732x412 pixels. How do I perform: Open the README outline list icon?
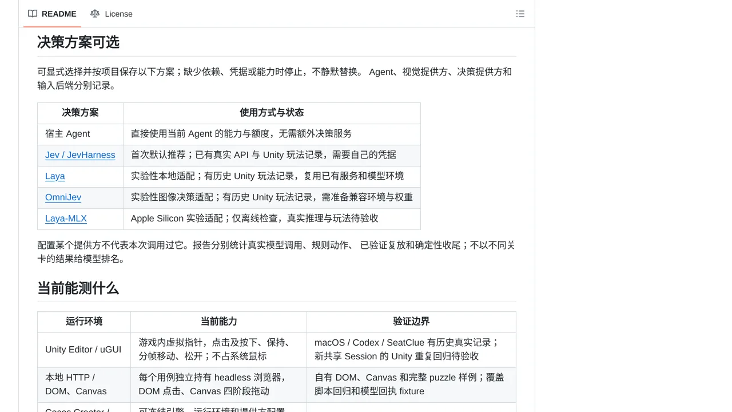click(x=520, y=14)
